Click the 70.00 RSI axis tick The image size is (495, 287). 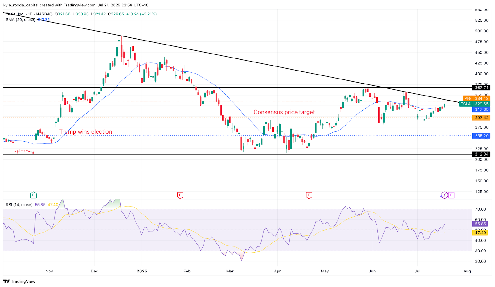(480, 209)
